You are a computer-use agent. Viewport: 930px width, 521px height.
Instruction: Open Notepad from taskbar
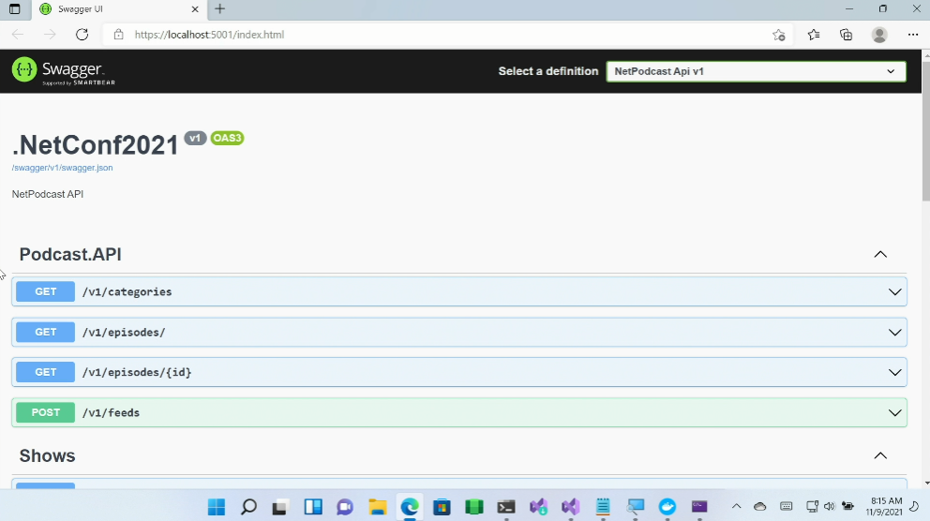pyautogui.click(x=603, y=507)
